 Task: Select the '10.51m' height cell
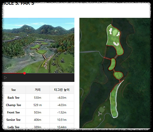tap(62, 120)
